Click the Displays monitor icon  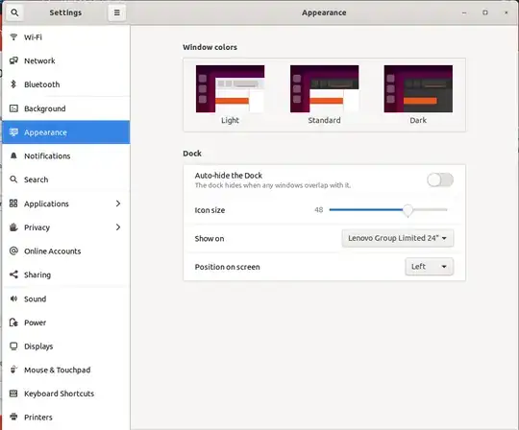coord(13,346)
